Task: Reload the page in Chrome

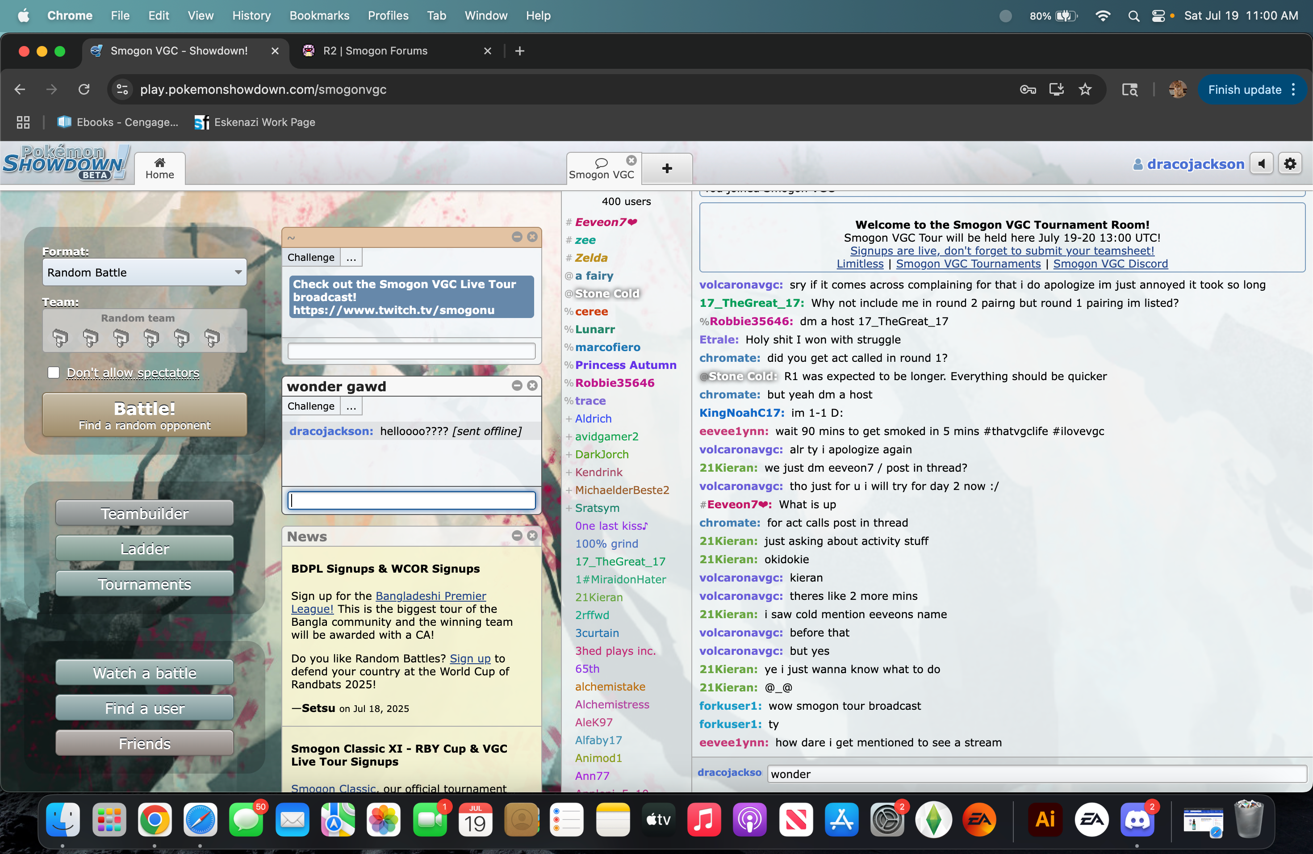Action: 84,89
